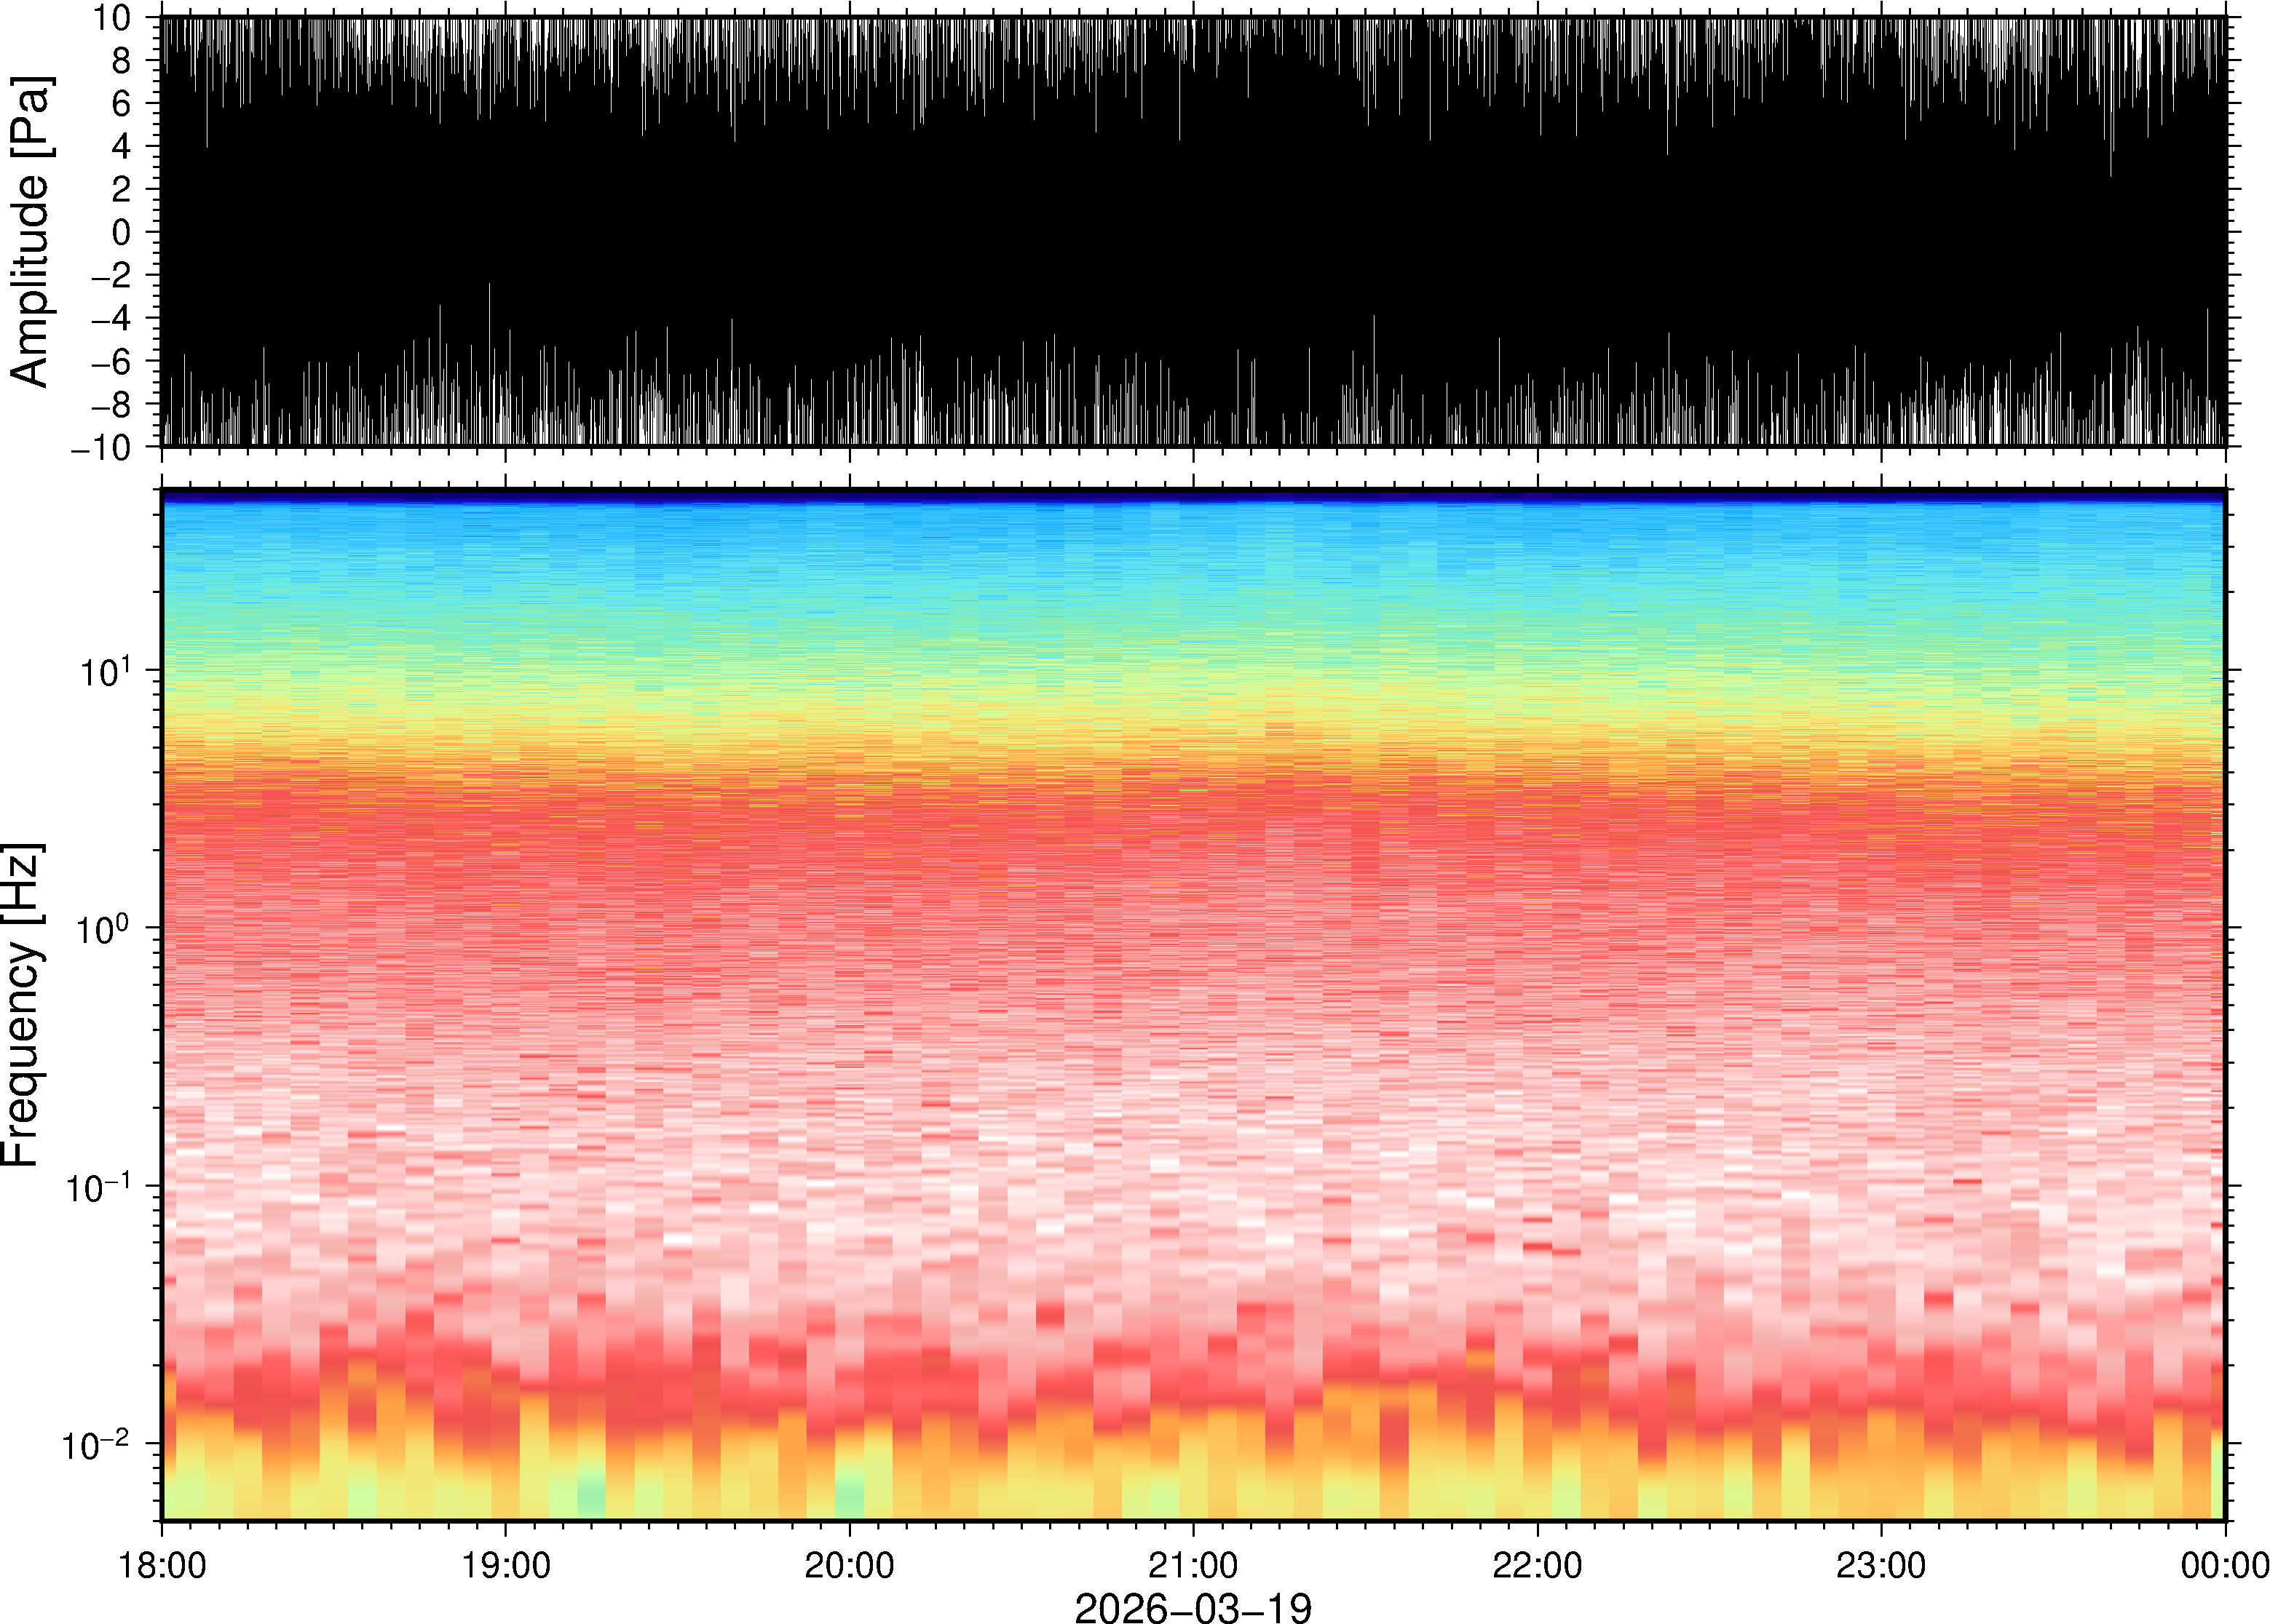The image size is (2270, 1624).
Task: Select the 20:00 time tick label
Action: (x=850, y=1565)
